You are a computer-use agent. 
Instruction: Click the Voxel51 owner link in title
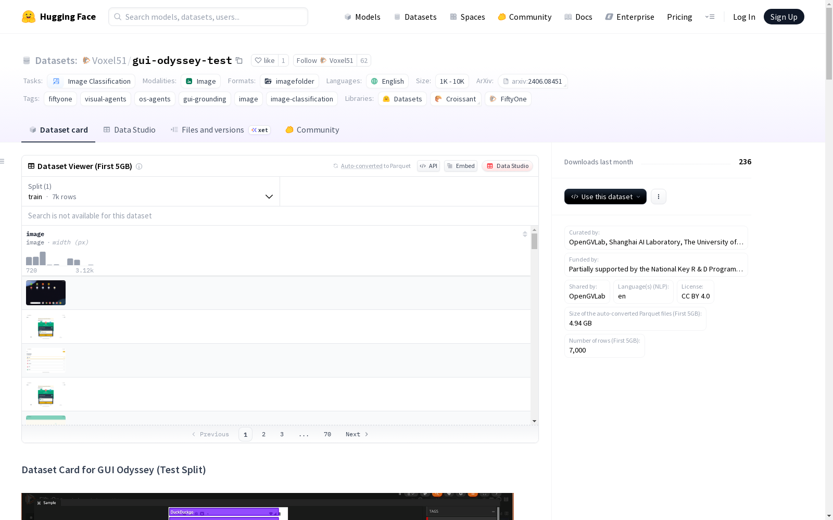click(x=109, y=60)
